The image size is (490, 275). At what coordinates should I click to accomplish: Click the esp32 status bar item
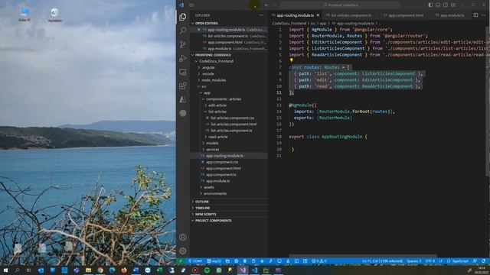[x=214, y=261]
